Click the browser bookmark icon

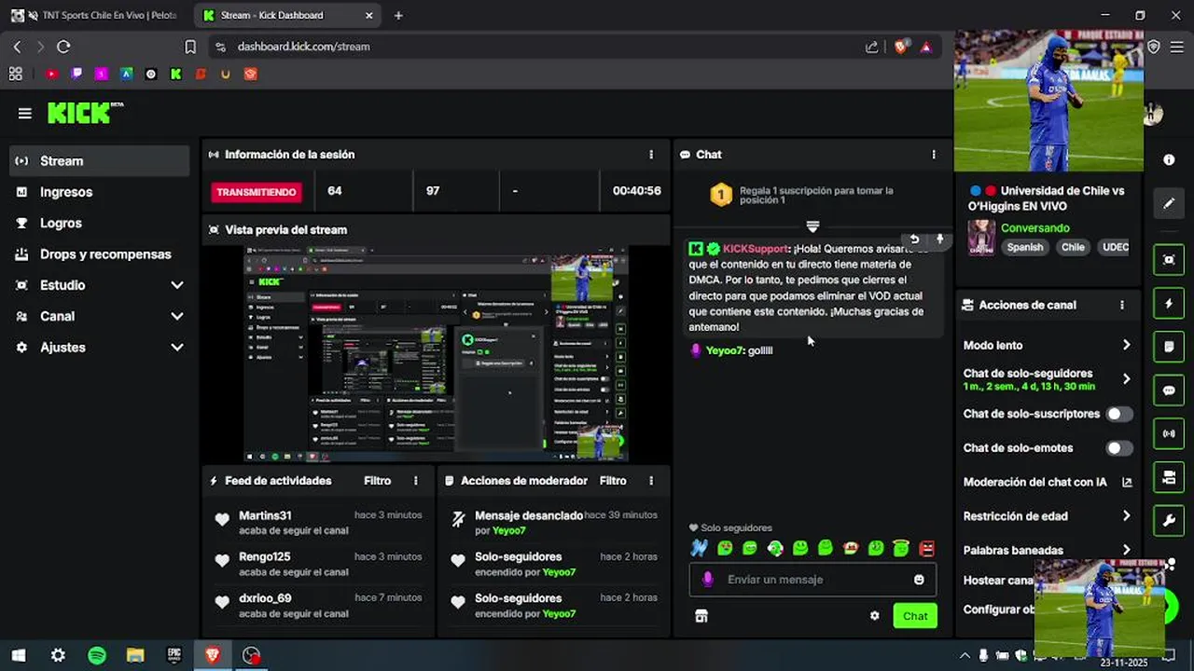(190, 47)
